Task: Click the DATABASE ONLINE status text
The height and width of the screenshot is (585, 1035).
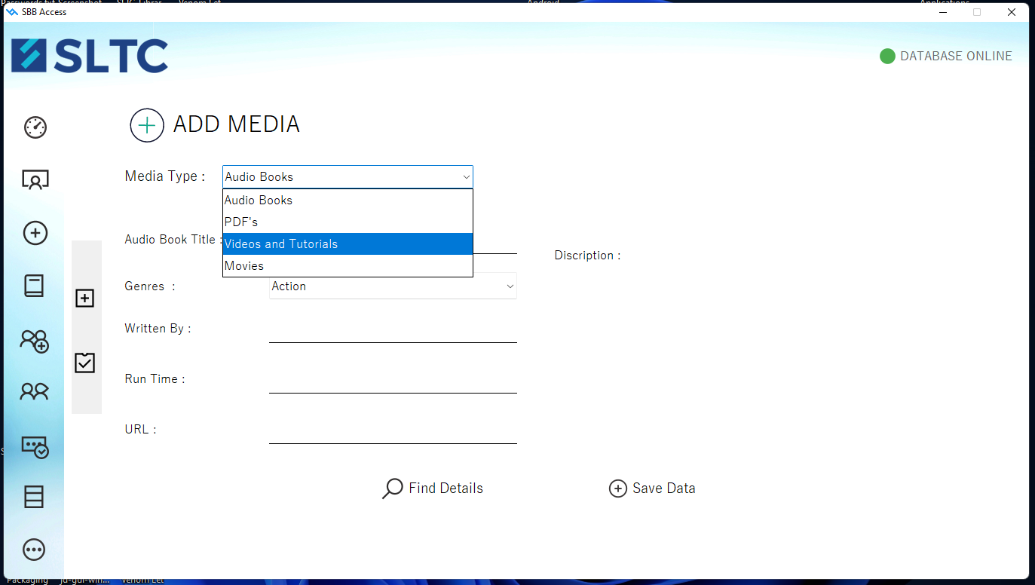Action: coord(956,56)
